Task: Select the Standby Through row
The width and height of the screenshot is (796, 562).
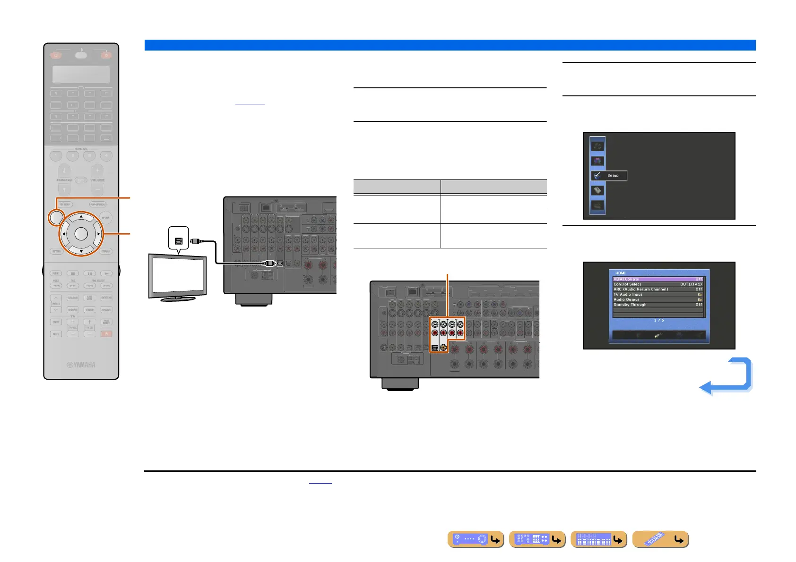Action: (658, 305)
